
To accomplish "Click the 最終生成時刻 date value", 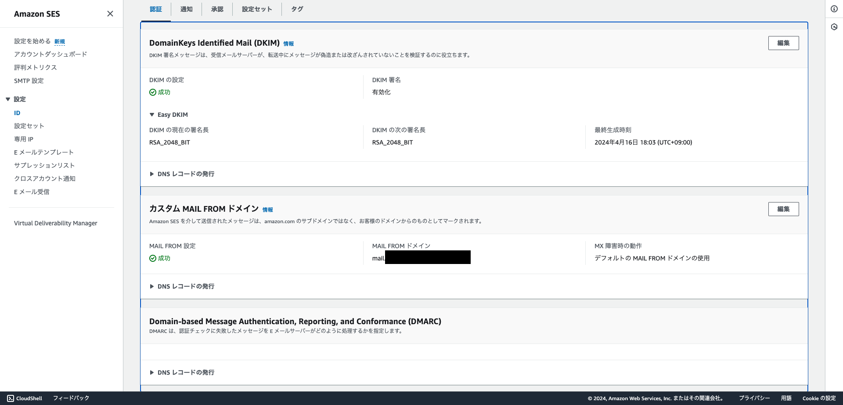I will click(643, 142).
